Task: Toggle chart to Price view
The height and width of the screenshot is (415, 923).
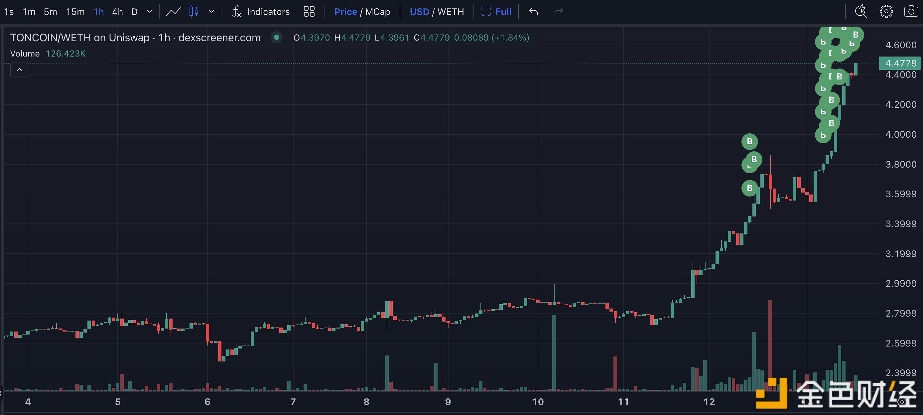Action: point(345,12)
